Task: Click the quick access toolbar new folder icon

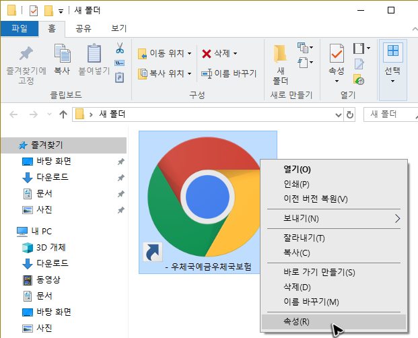Action: (x=48, y=11)
